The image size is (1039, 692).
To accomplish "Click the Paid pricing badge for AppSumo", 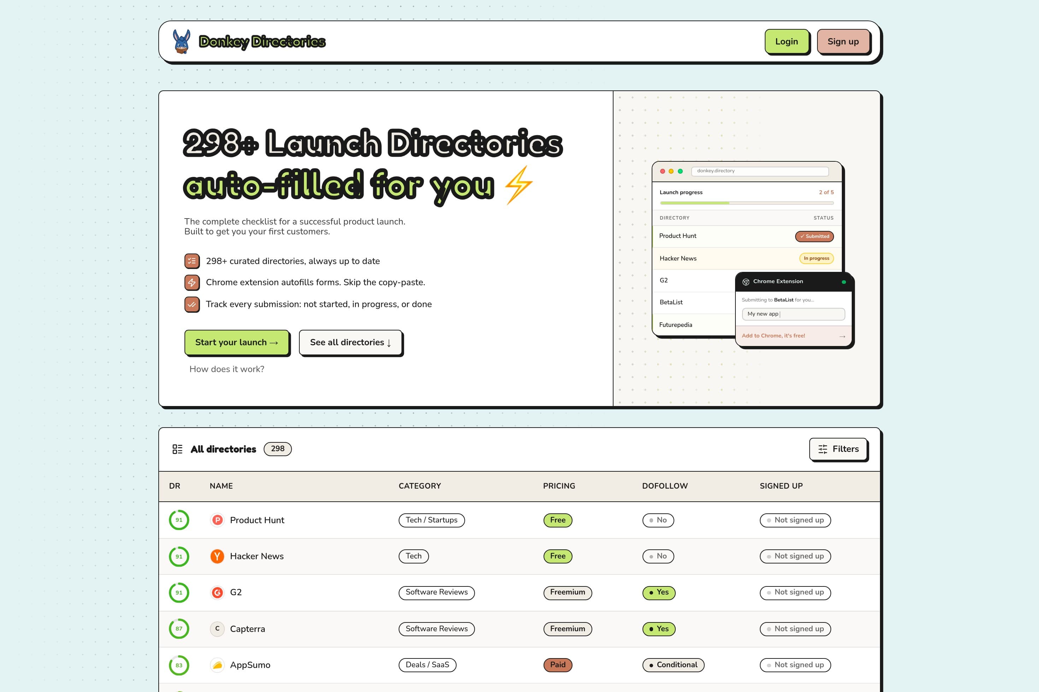I will pyautogui.click(x=558, y=665).
